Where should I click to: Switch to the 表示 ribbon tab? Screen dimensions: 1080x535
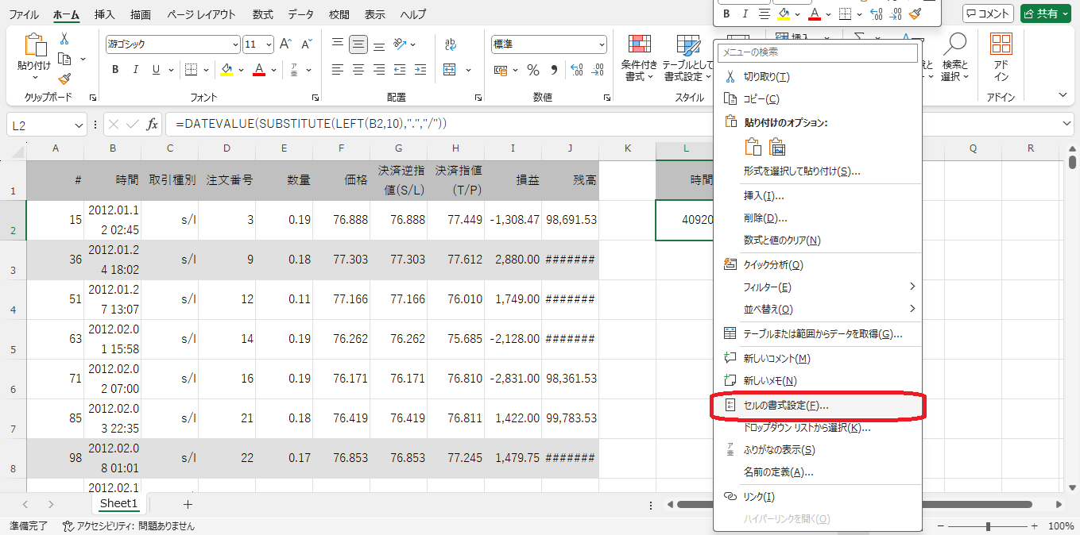click(x=374, y=14)
